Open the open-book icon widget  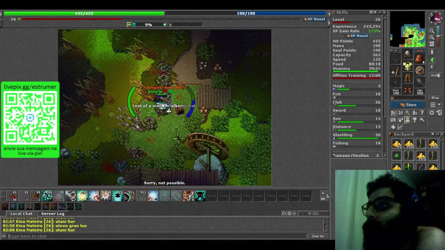coord(393,120)
